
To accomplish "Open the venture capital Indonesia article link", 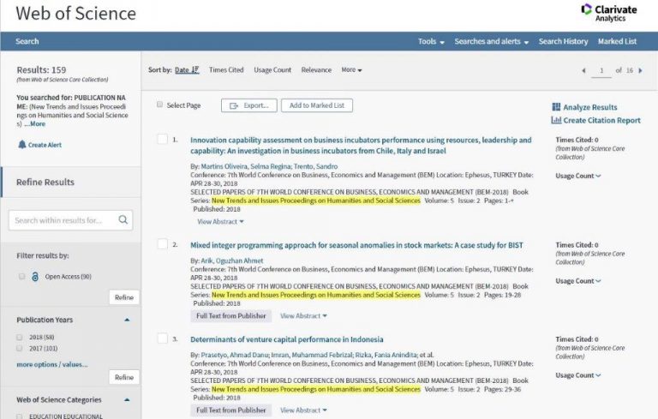I will click(286, 339).
